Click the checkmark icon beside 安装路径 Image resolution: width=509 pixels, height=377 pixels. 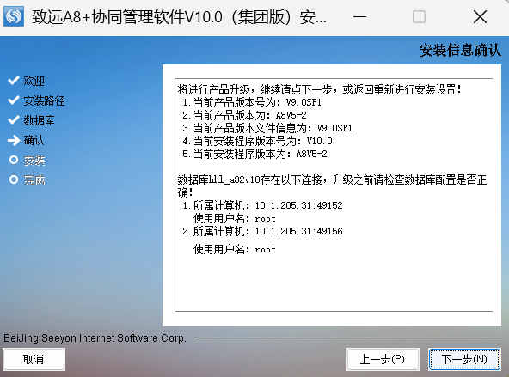[x=13, y=100]
